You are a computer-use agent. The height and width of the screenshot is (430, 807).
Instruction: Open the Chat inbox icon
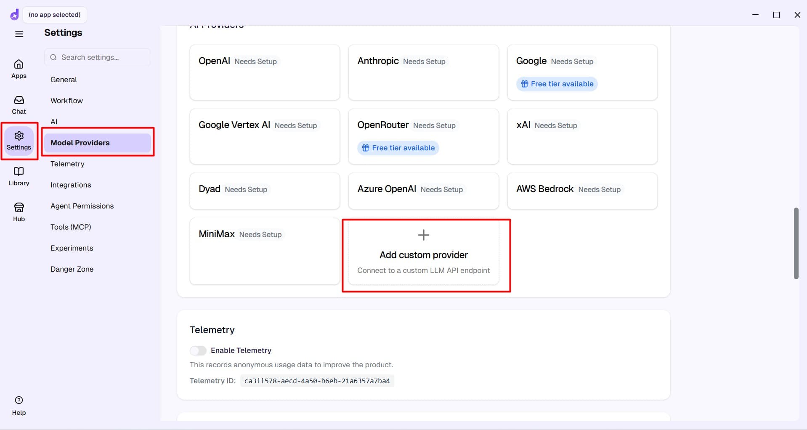[19, 100]
